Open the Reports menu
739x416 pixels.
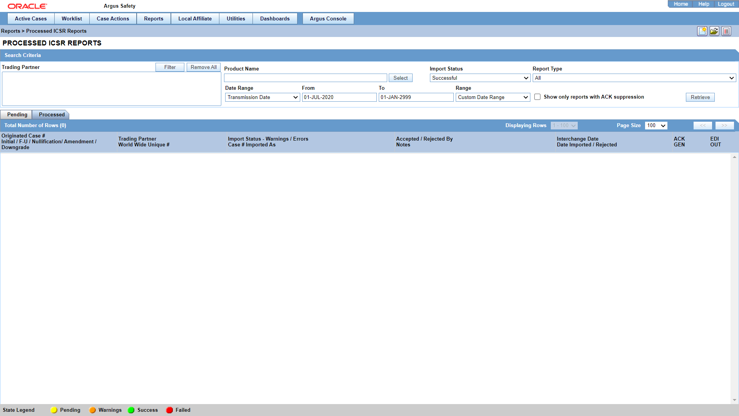(154, 18)
